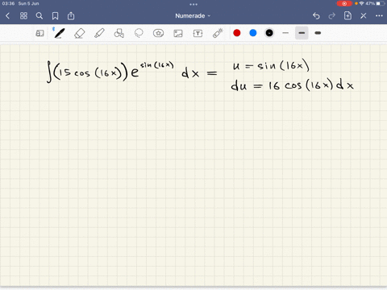Open the thumbnails grid view

[x=23, y=16]
